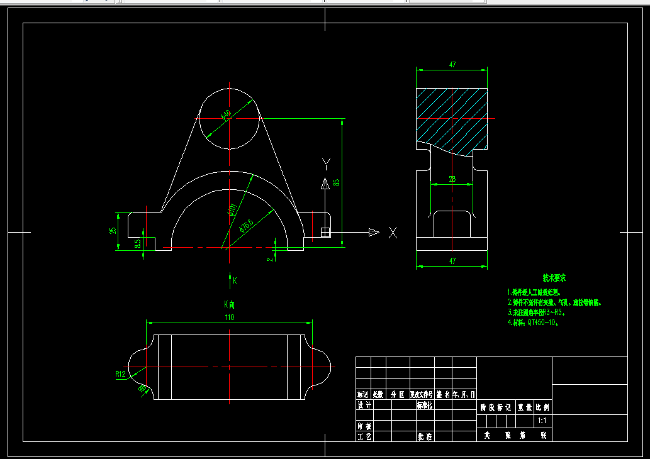650x459 pixels.
Task: Select the ø76.5 arc diameter text
Action: (x=246, y=226)
